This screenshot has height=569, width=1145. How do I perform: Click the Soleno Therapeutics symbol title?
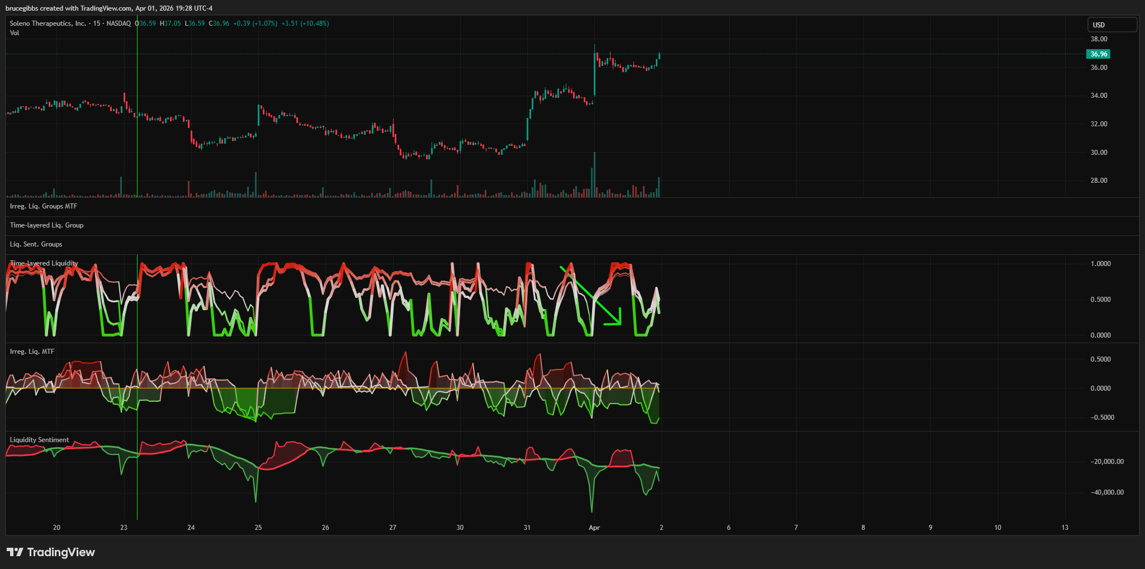click(48, 23)
